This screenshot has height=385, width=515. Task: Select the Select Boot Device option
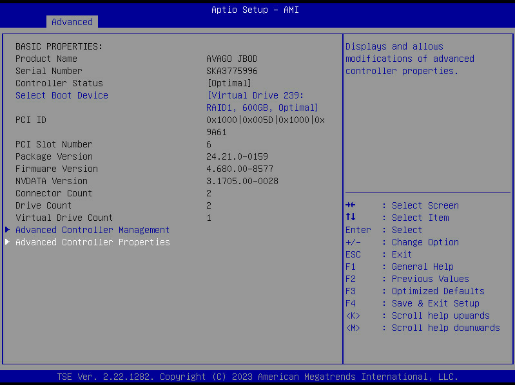tap(62, 95)
